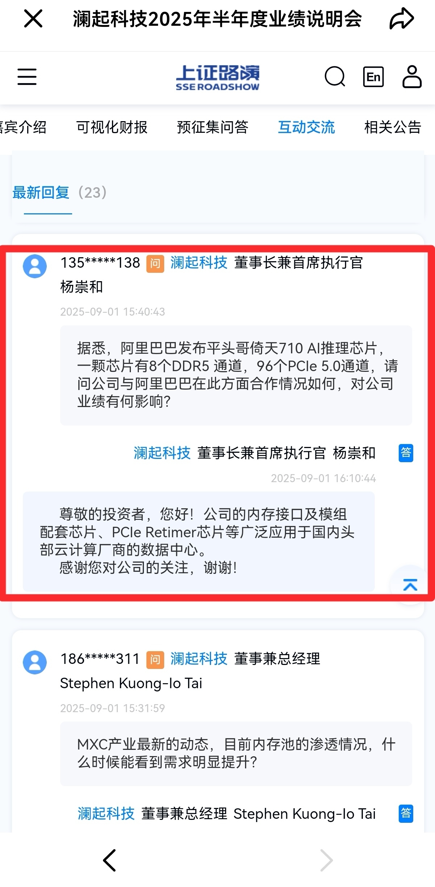Screen dimensions: 435x887
Task: Tap the share arrow icon
Action: [x=401, y=19]
